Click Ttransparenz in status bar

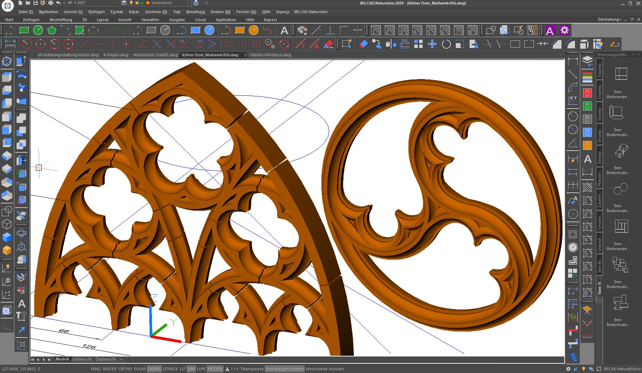pyautogui.click(x=252, y=369)
